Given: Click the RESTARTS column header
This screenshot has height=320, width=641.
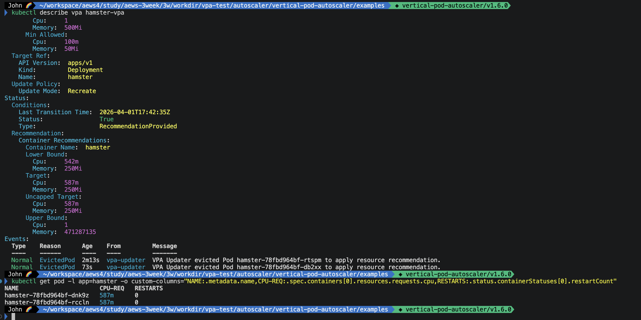Looking at the screenshot, I should pos(149,288).
